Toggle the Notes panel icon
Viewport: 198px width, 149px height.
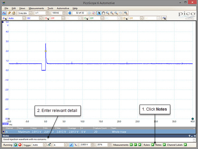(164, 145)
